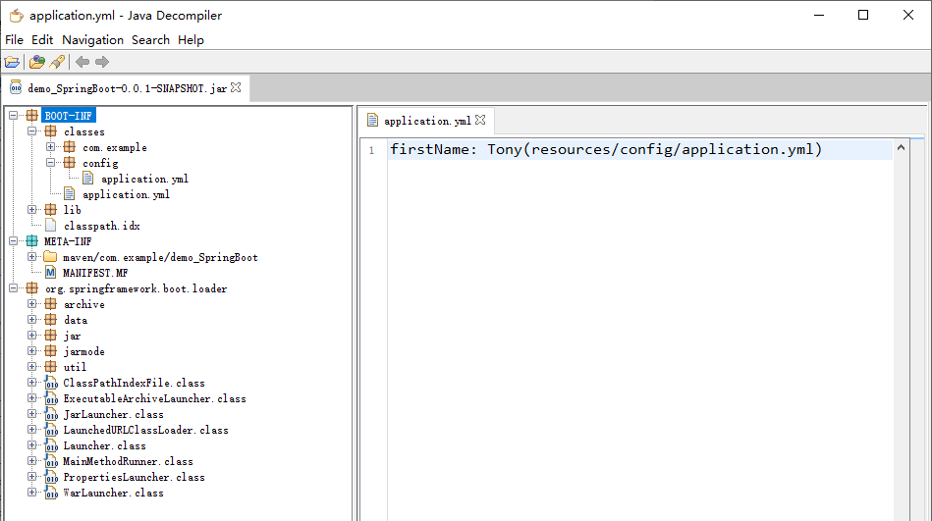The width and height of the screenshot is (932, 521).
Task: Click the Open Type toolbar icon
Action: [x=37, y=62]
